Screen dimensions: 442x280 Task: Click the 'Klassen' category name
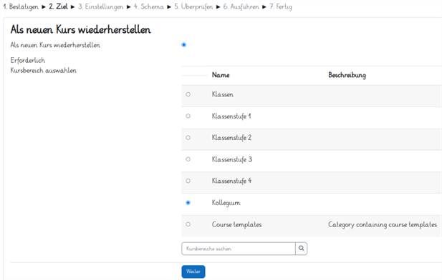[x=223, y=94]
